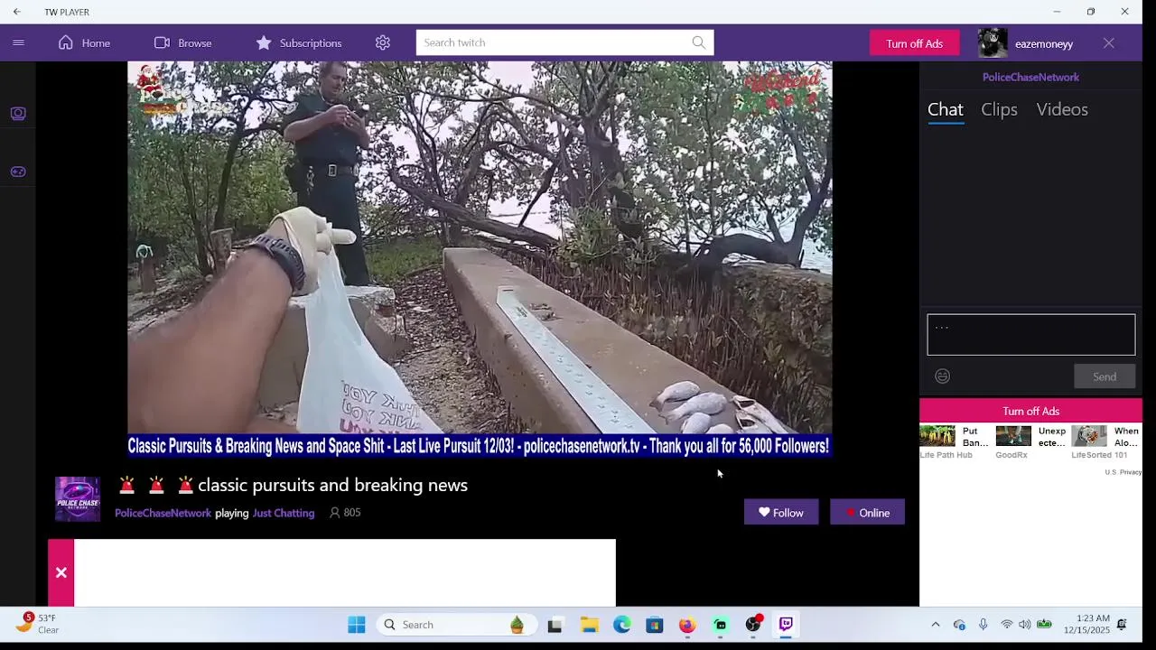Open the eazemoneyy profile avatar

pos(993,43)
